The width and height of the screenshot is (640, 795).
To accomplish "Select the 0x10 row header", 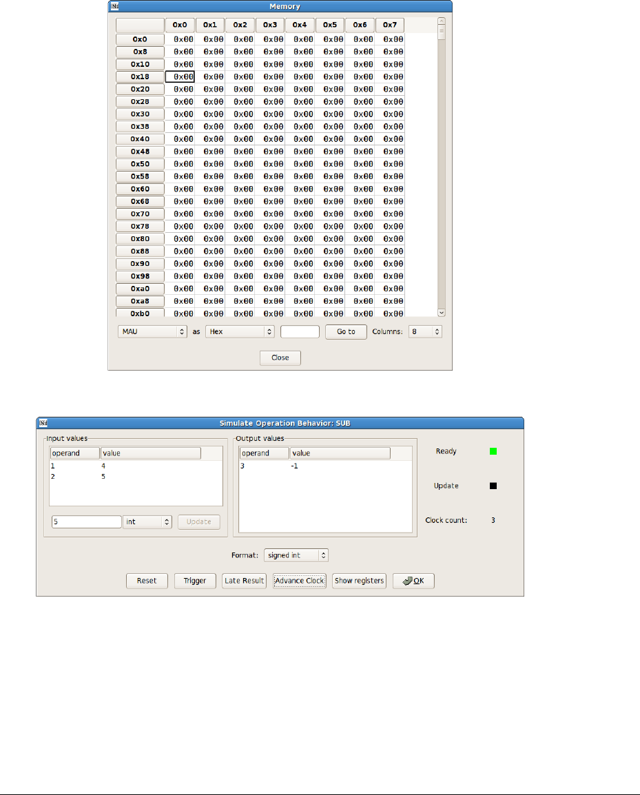I will click(140, 64).
